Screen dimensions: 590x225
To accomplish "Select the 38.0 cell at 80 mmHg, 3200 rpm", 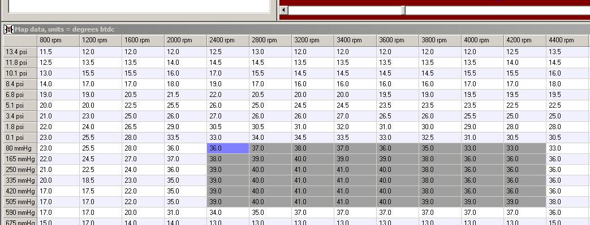I will click(313, 148).
